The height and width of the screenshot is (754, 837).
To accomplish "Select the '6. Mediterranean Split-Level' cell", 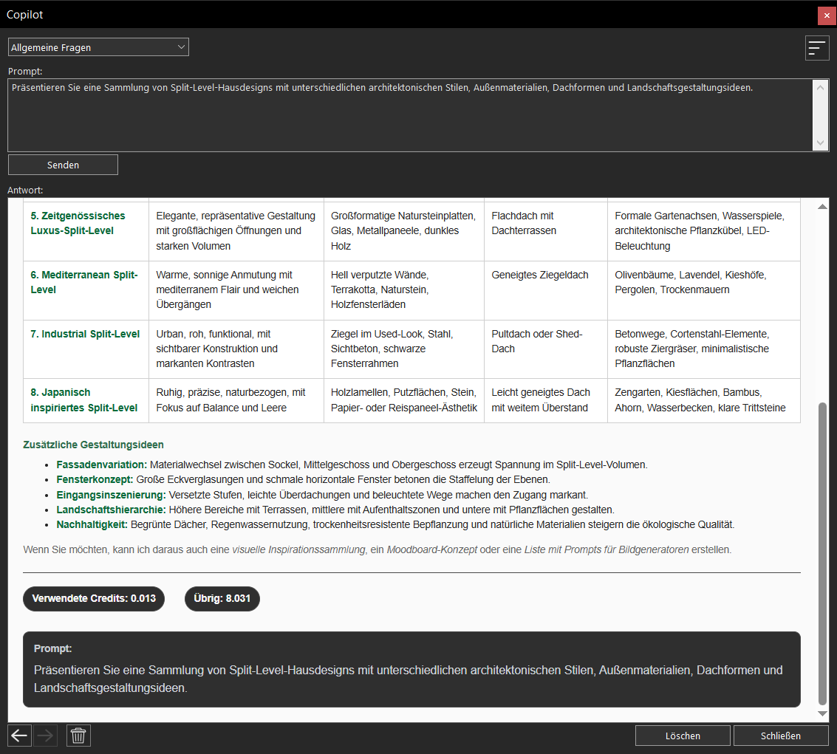I will (x=86, y=290).
